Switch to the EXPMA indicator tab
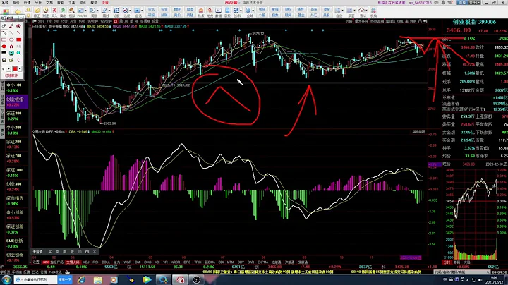 tap(262, 262)
